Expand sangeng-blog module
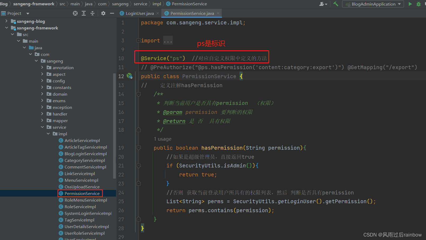 (x=7, y=21)
